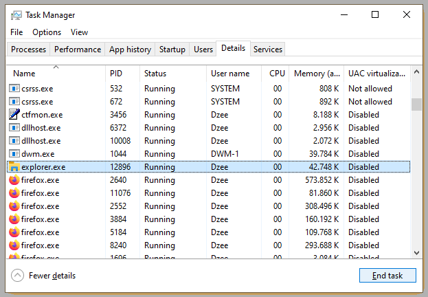Viewport: 428px width, 297px height.
Task: Select the ctfmon.exe process name
Action: tap(42, 115)
